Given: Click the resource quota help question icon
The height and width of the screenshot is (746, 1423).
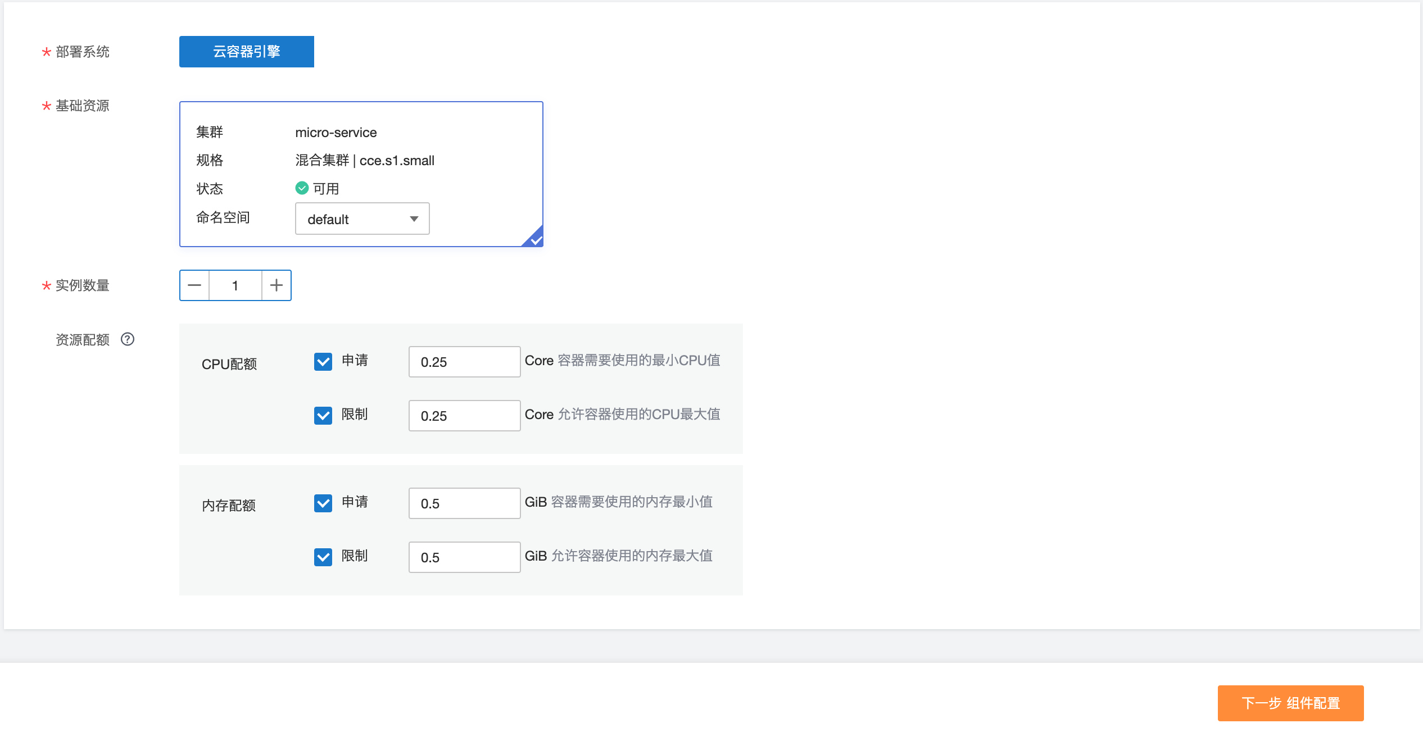Looking at the screenshot, I should point(128,339).
